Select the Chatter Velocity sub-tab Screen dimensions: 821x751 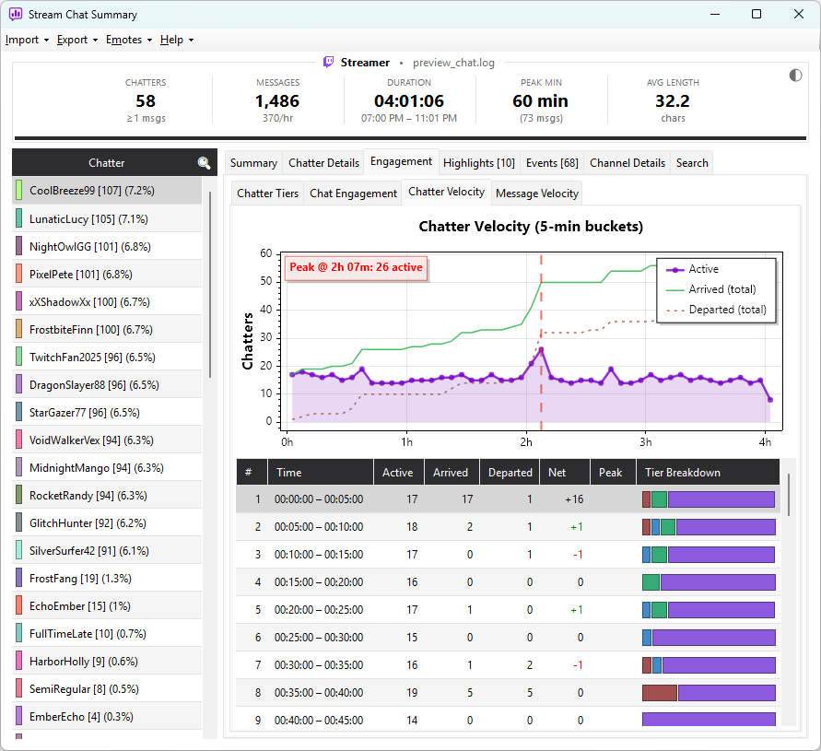pos(446,192)
